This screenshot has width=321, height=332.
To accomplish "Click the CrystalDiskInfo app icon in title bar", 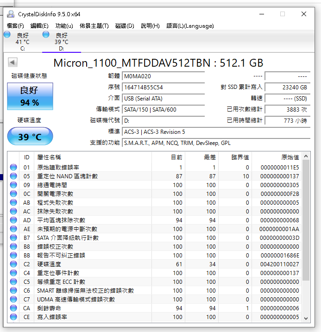I will (11, 14).
